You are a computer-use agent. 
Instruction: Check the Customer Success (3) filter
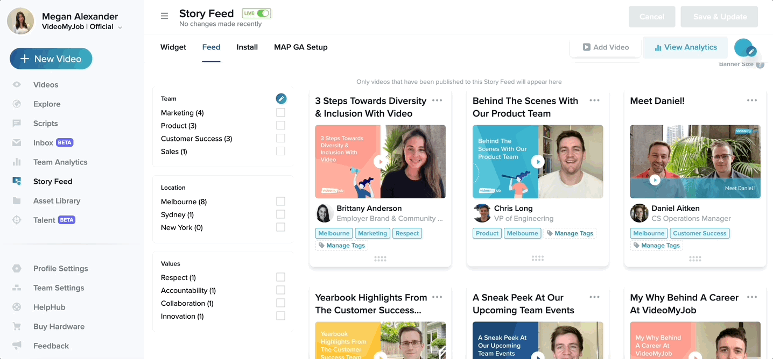[280, 138]
